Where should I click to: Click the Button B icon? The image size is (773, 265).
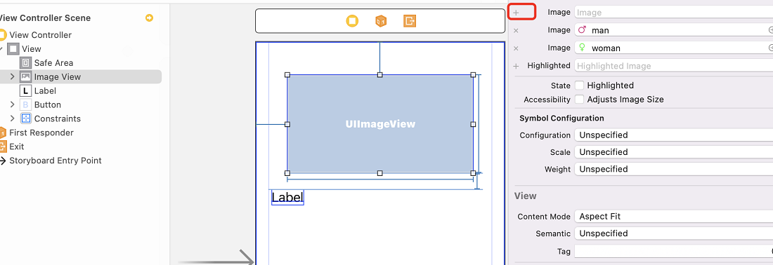[25, 104]
